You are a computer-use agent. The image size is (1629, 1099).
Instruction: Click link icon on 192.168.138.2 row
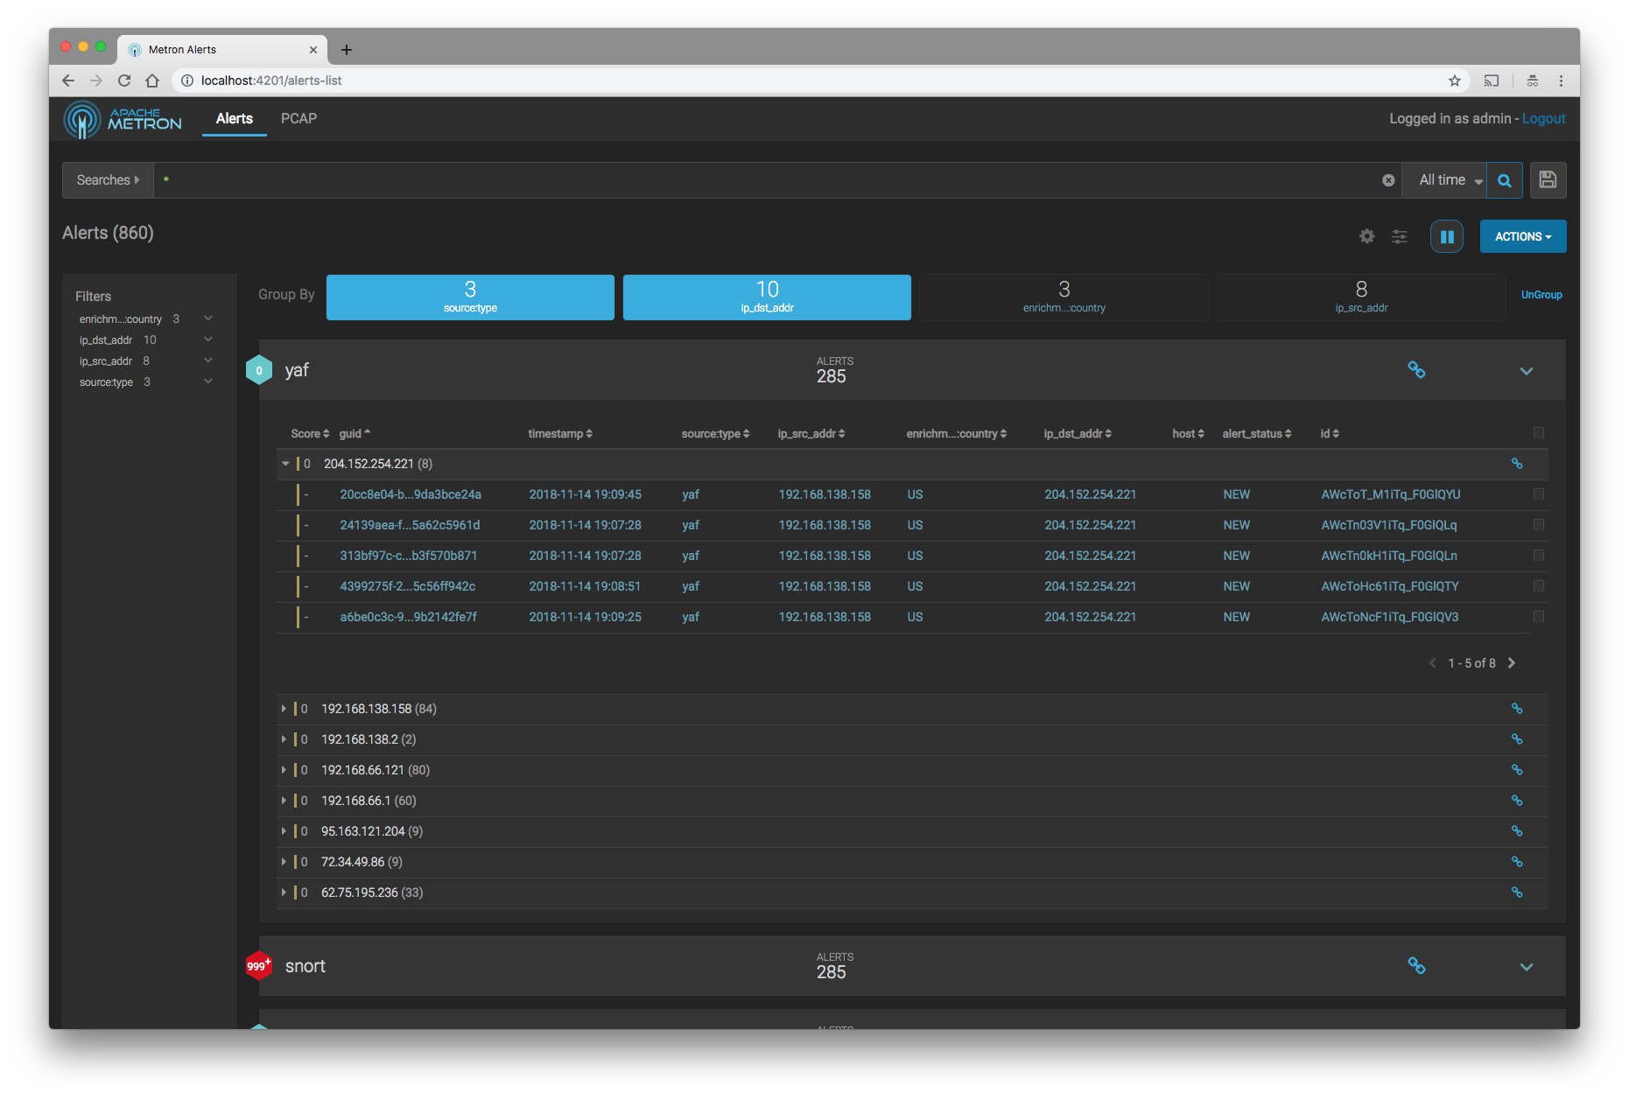point(1517,739)
